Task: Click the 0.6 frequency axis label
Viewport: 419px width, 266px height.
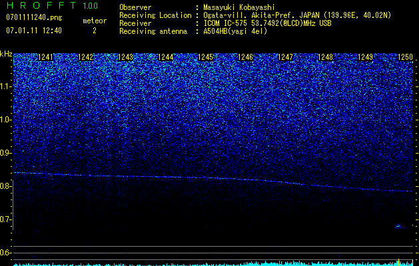Action: (6, 253)
